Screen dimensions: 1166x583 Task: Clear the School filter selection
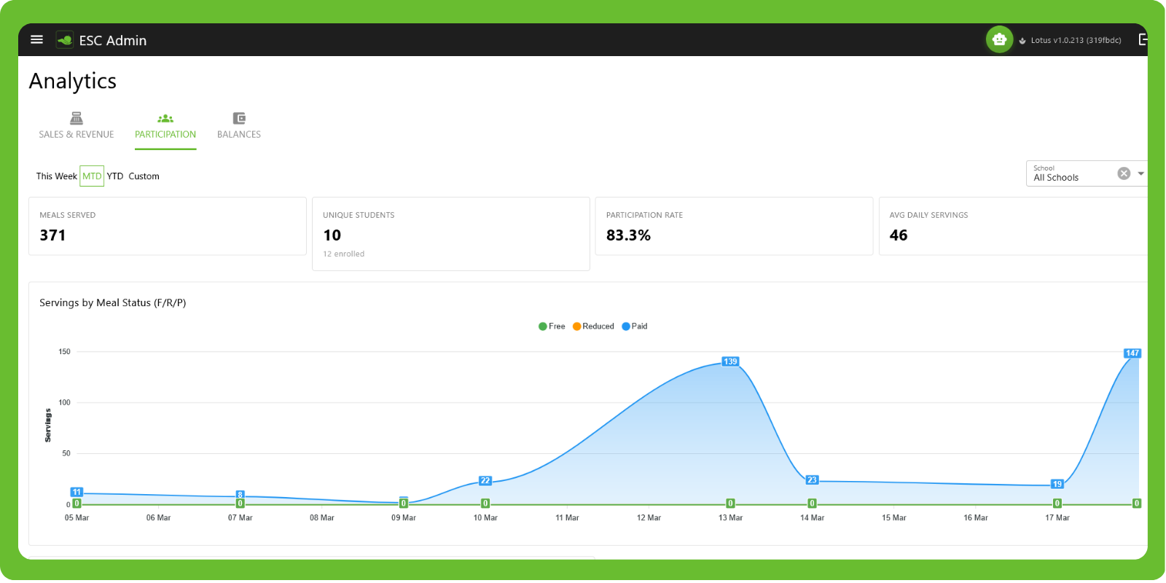[1124, 173]
